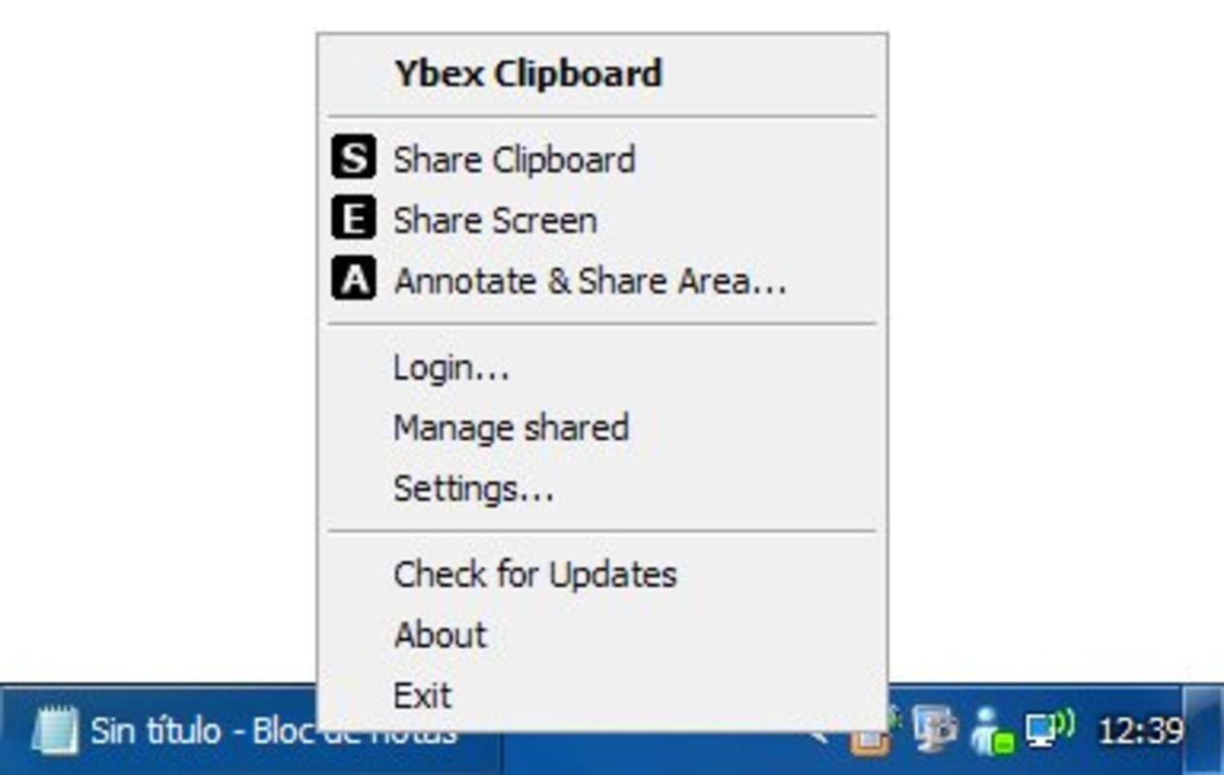1224x775 pixels.
Task: Activate the Sin título - Bloc de notas taskbar button
Action: coord(252,730)
